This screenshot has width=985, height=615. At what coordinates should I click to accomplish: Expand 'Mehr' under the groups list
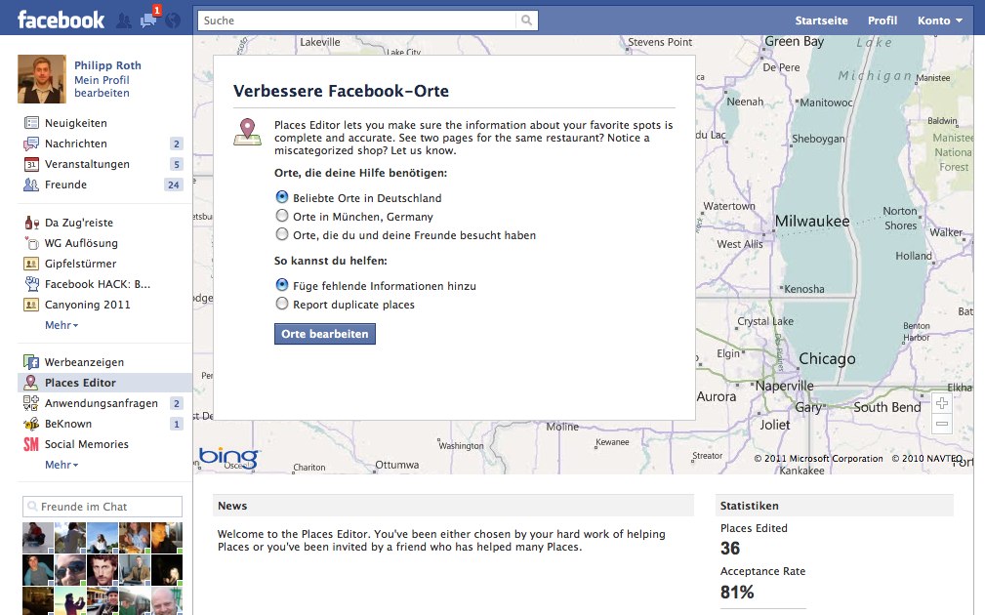(x=62, y=325)
